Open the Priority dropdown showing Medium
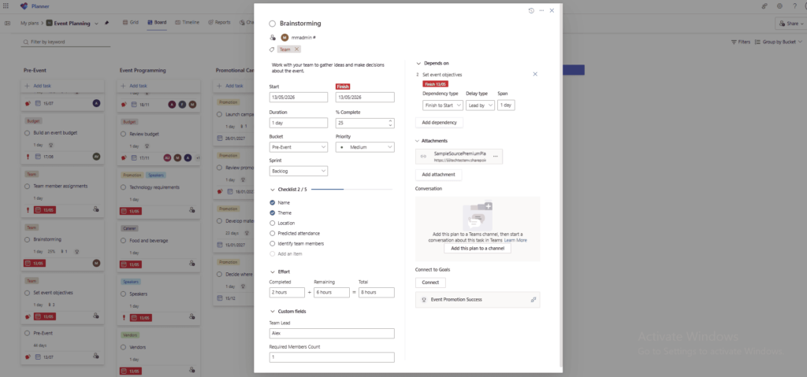 pos(365,147)
